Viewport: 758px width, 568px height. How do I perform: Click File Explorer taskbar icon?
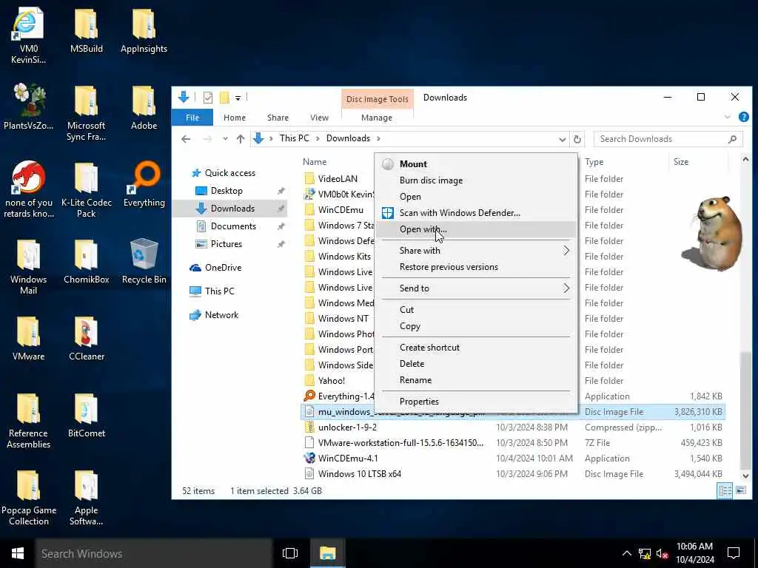327,553
